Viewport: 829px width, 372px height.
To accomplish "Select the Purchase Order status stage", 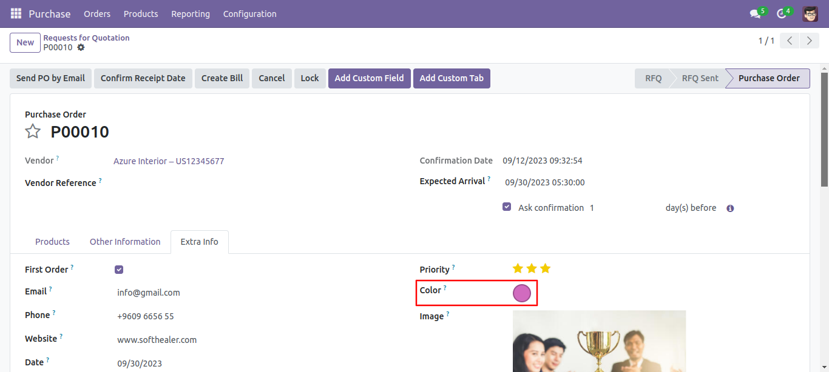I will [769, 78].
